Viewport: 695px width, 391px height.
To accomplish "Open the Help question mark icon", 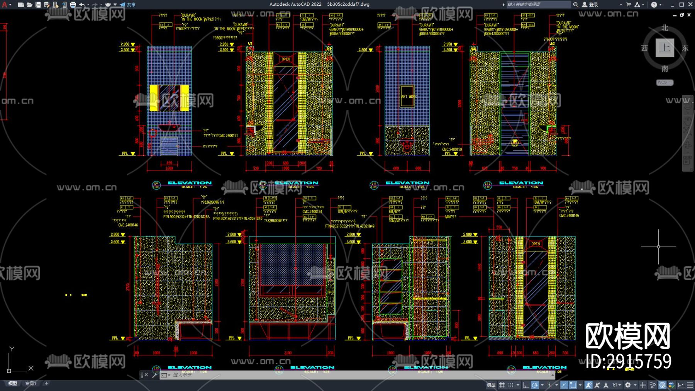I will pyautogui.click(x=654, y=5).
